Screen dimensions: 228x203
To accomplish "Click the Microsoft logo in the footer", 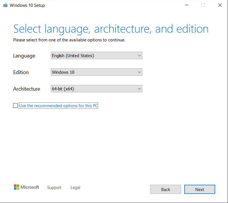I will click(x=26, y=187).
